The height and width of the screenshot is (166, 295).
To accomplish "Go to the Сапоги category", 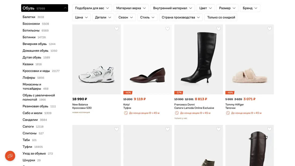I will [x=28, y=126].
